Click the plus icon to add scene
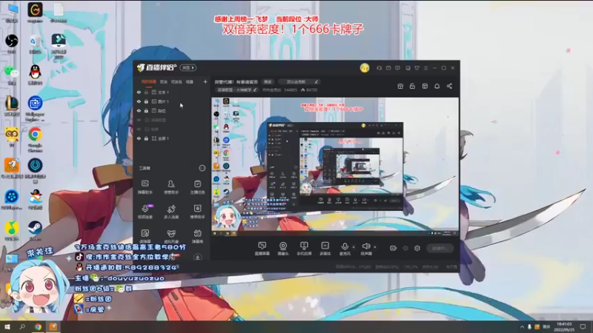 (x=205, y=81)
